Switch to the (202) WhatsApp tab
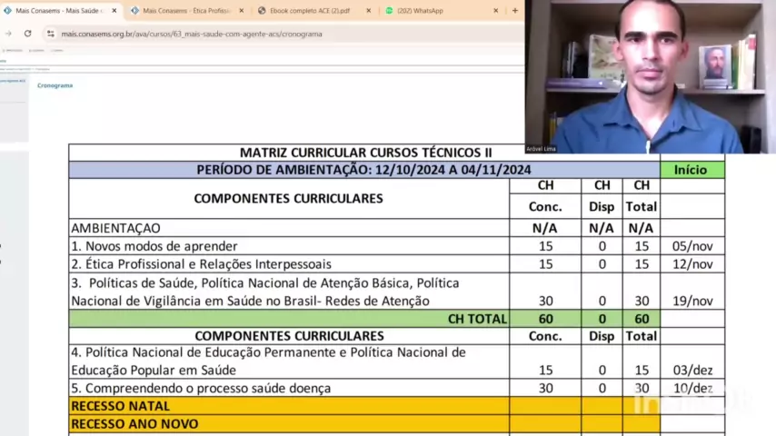776x436 pixels. click(x=427, y=11)
